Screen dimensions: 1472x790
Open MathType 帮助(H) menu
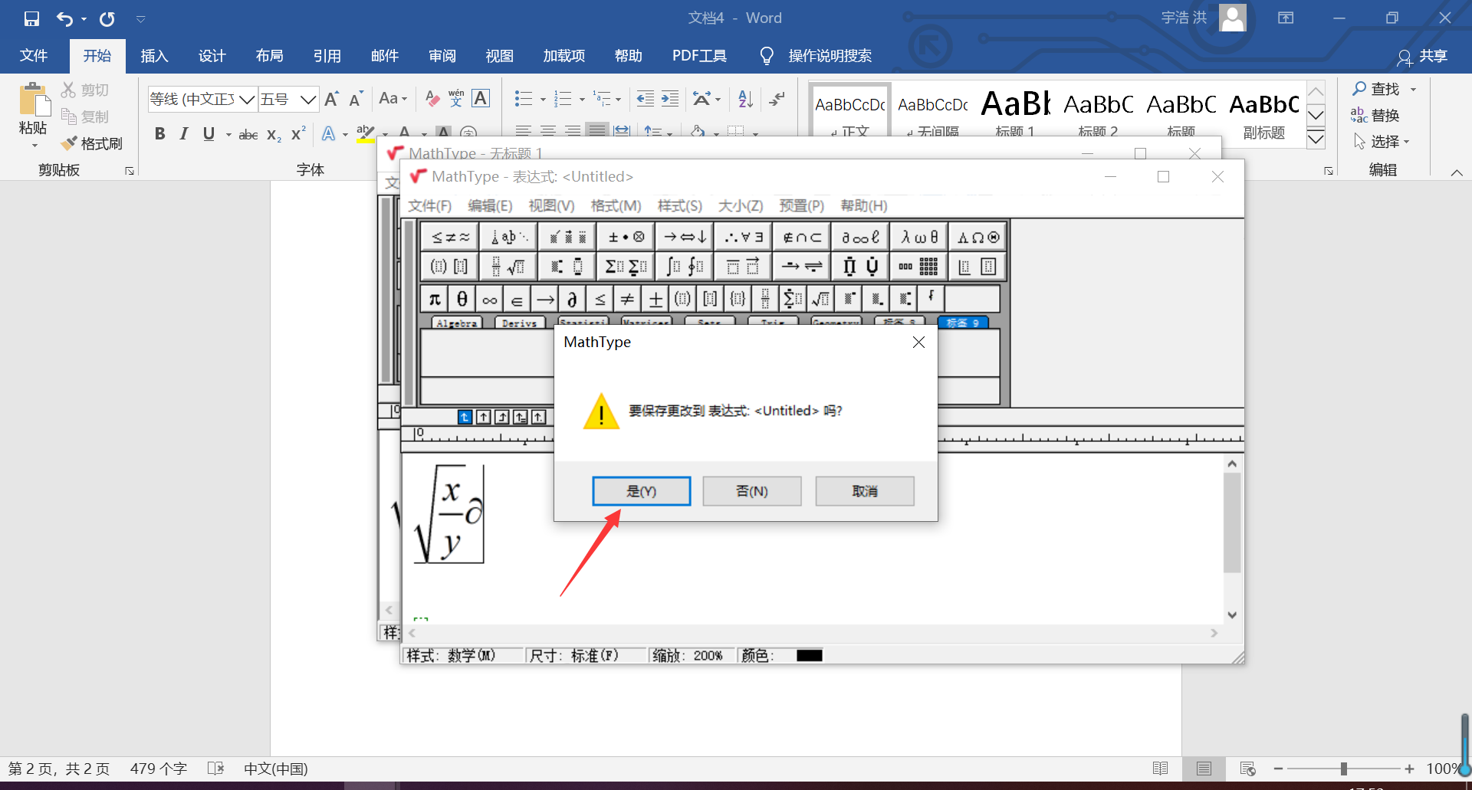point(863,205)
